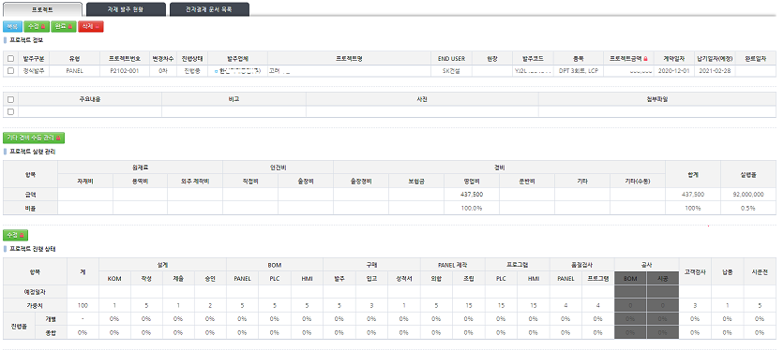Screen dimensions: 784x350
Task: Click the 시운전 column header
Action: click(760, 271)
